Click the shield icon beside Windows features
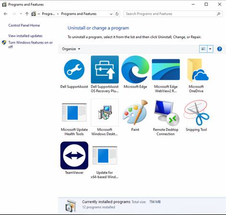Screen dimensions: 226x215 pyautogui.click(x=4, y=43)
